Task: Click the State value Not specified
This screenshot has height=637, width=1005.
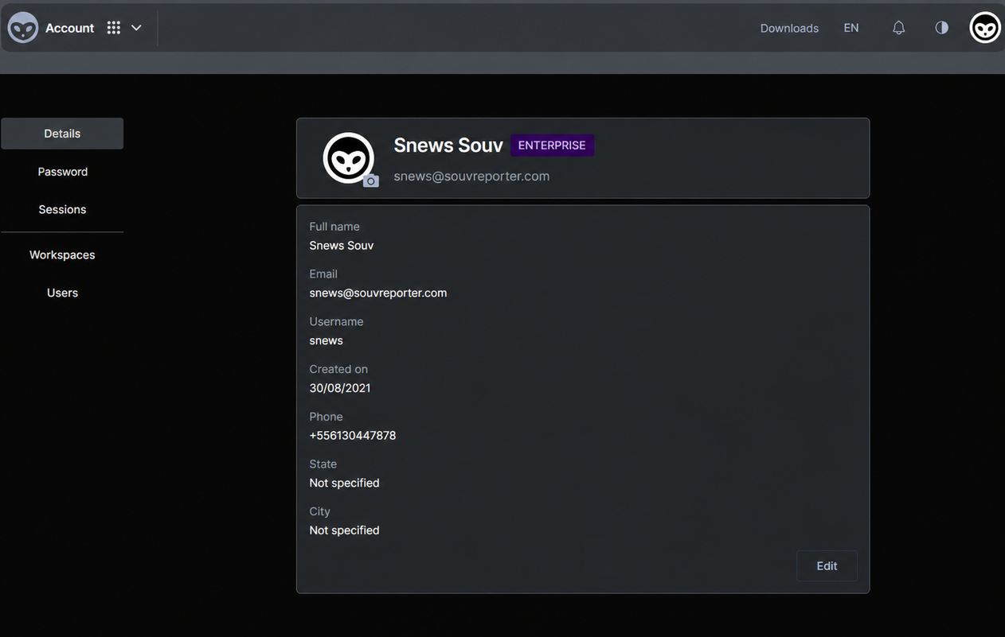Action: click(344, 483)
